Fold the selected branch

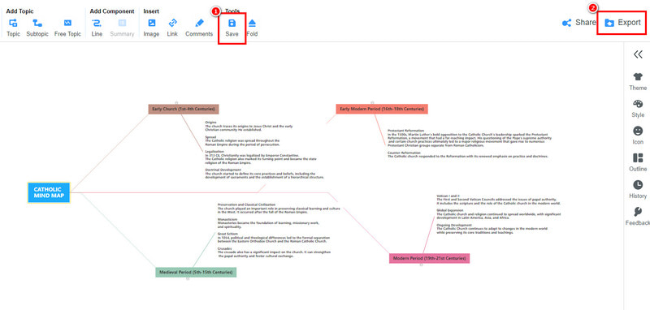(x=252, y=28)
